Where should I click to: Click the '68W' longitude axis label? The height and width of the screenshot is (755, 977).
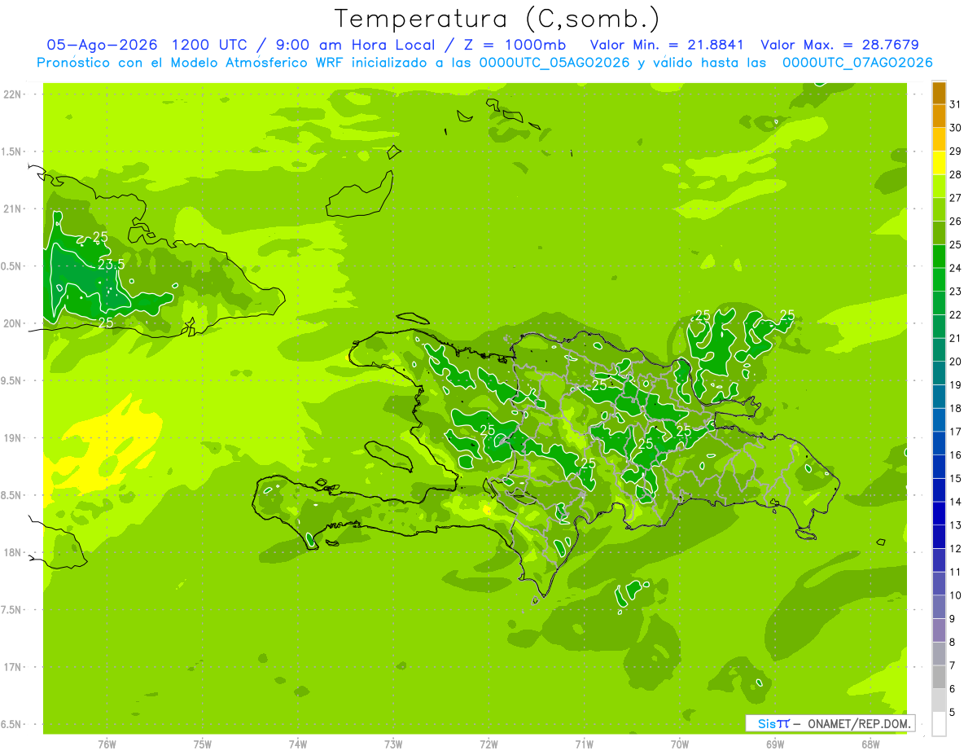(x=870, y=744)
